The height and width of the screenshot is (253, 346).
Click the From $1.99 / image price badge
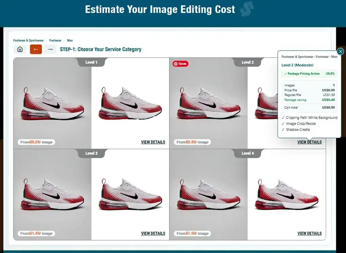(x=192, y=233)
